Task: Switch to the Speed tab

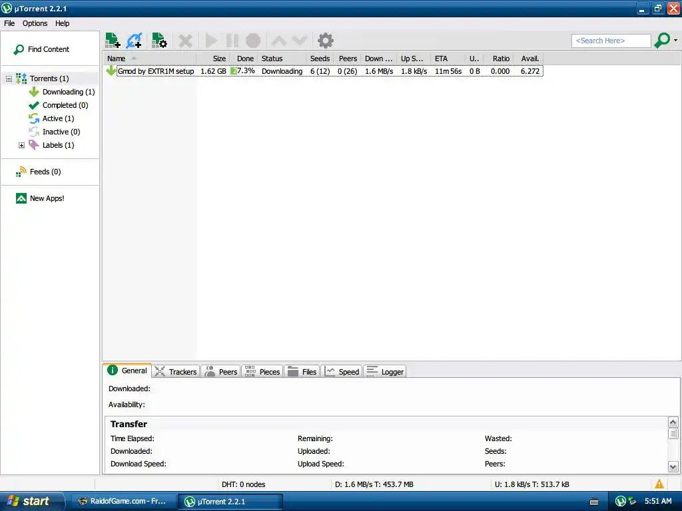Action: pos(342,372)
